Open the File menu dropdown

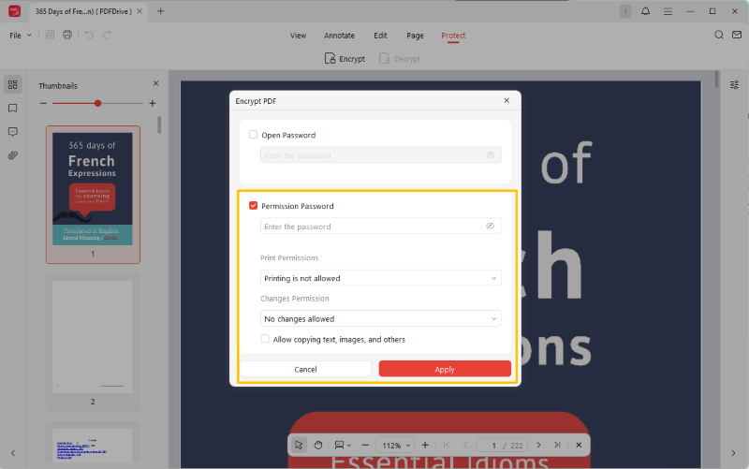point(20,36)
